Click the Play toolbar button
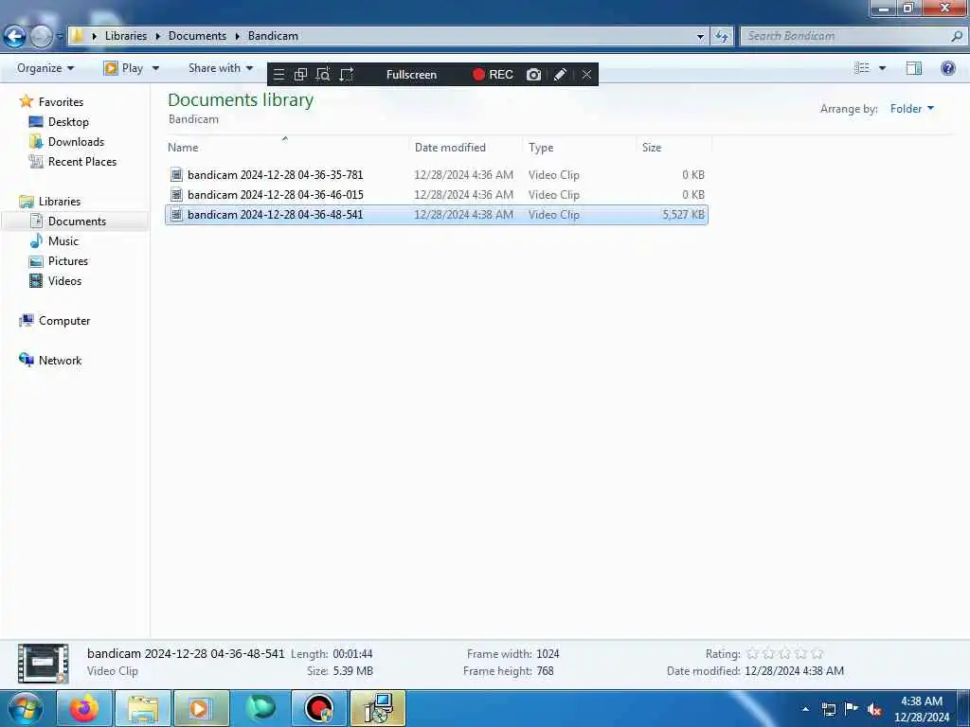Image resolution: width=970 pixels, height=727 pixels. [124, 68]
